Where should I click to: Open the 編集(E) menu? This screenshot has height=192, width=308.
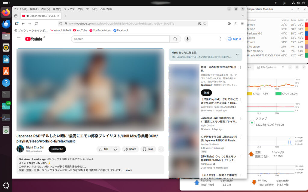[34, 9]
